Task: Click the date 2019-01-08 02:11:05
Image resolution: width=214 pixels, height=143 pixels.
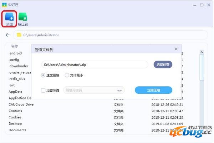Action: (x=167, y=124)
